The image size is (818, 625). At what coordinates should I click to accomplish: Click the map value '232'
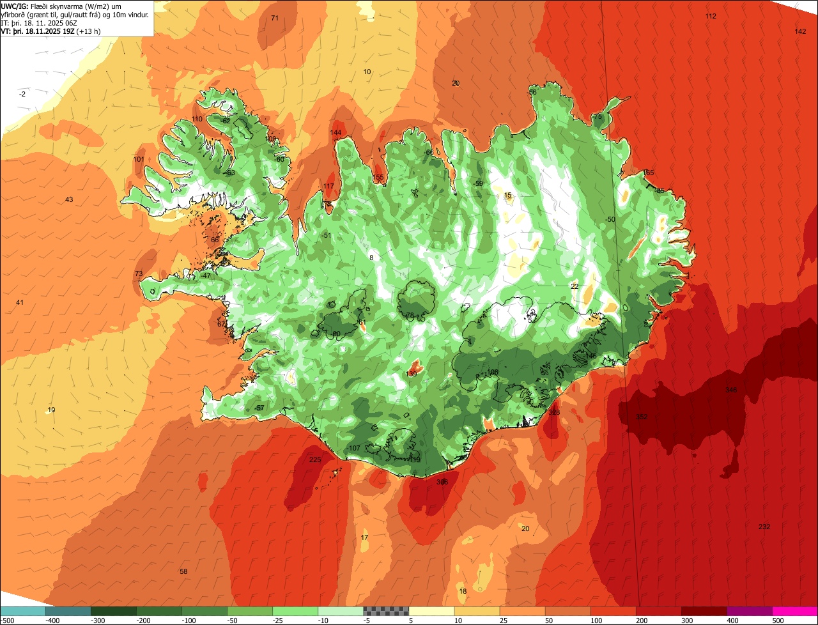pyautogui.click(x=764, y=527)
